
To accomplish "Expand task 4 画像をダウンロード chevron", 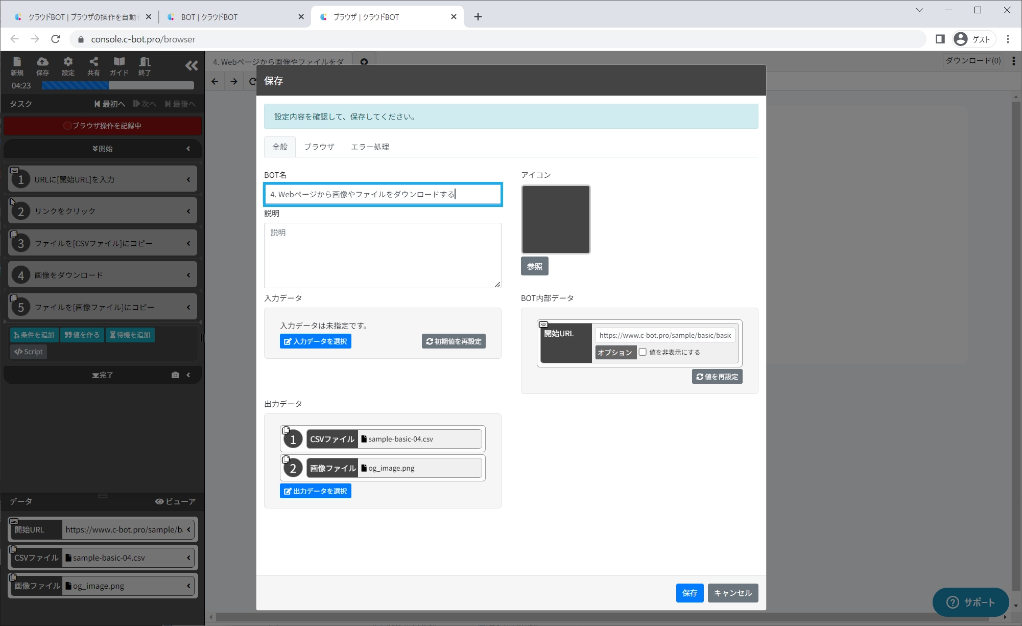I will (x=188, y=275).
